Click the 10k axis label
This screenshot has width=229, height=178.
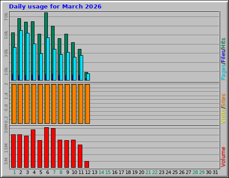pyautogui.click(x=6, y=71)
